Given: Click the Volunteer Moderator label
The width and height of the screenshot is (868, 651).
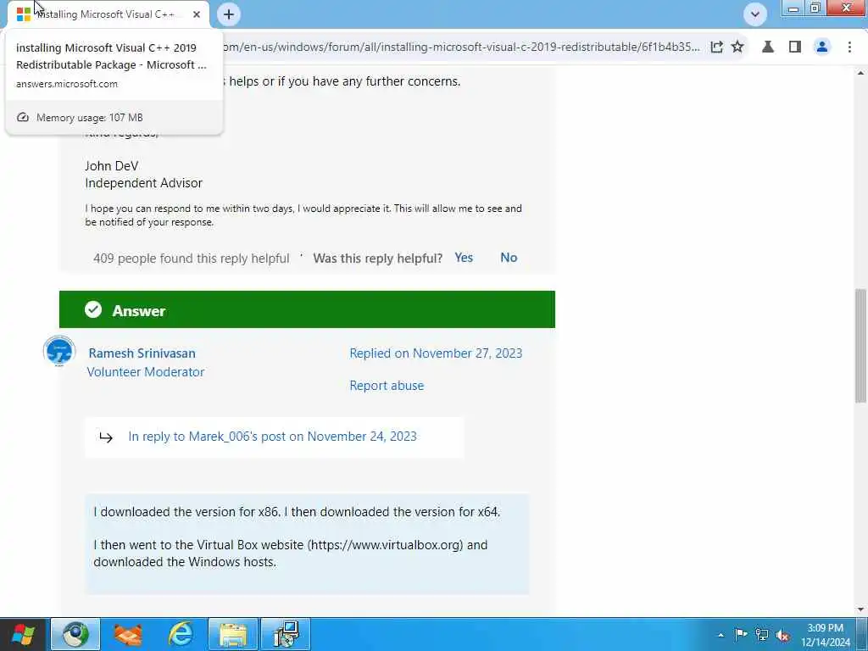Looking at the screenshot, I should pos(146,372).
